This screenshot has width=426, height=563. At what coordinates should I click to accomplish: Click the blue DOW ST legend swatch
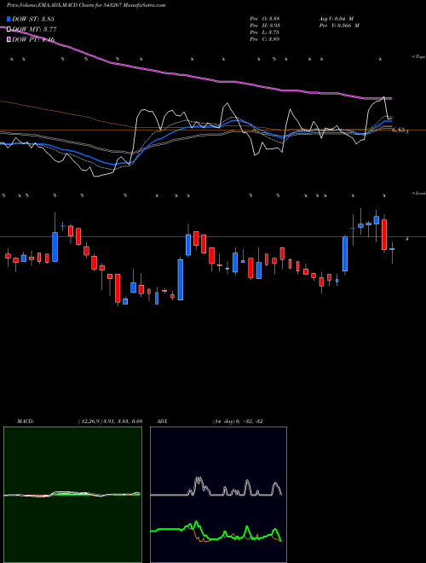click(x=9, y=19)
